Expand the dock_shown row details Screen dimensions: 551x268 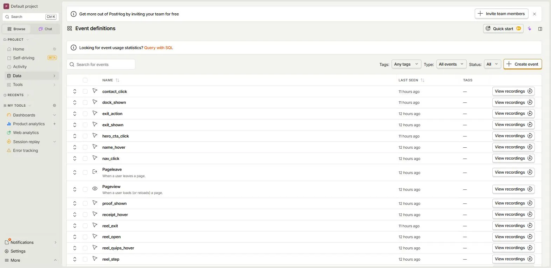(x=75, y=102)
